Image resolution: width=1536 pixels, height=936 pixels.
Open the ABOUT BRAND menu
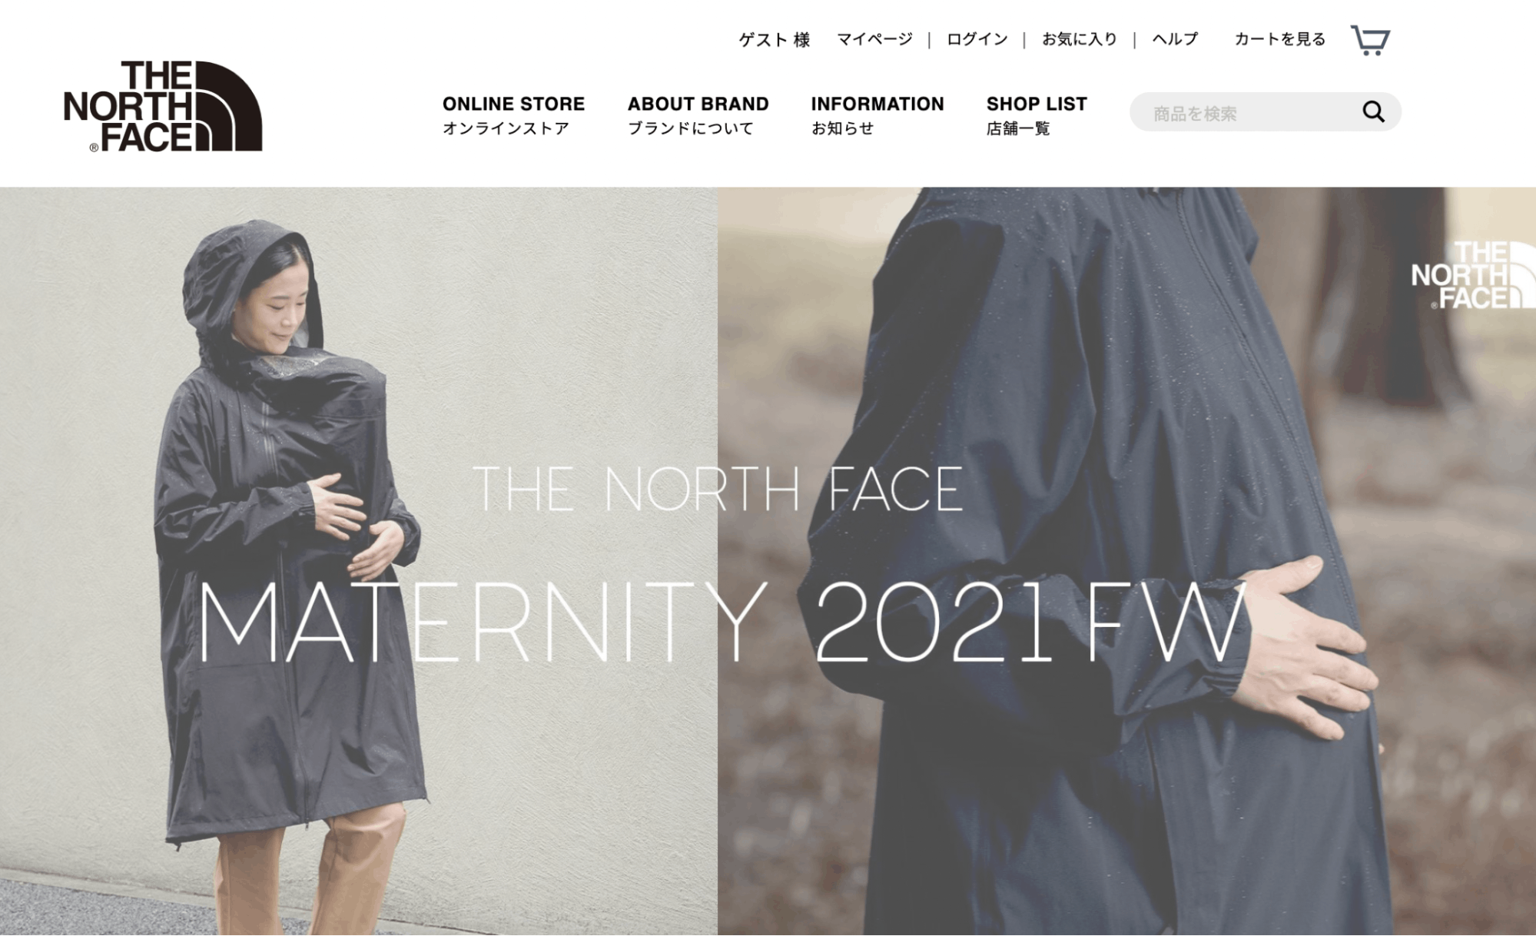coord(698,115)
